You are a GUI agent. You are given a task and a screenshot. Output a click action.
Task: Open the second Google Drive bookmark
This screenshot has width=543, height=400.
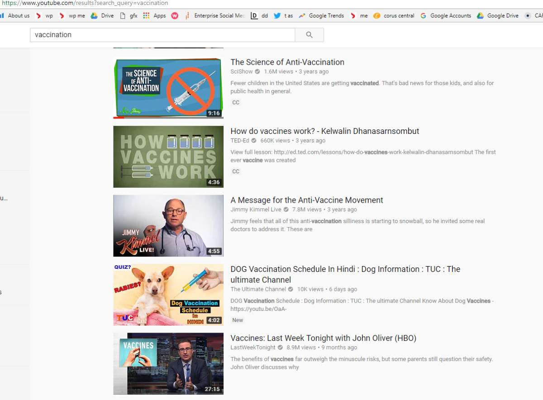[498, 15]
